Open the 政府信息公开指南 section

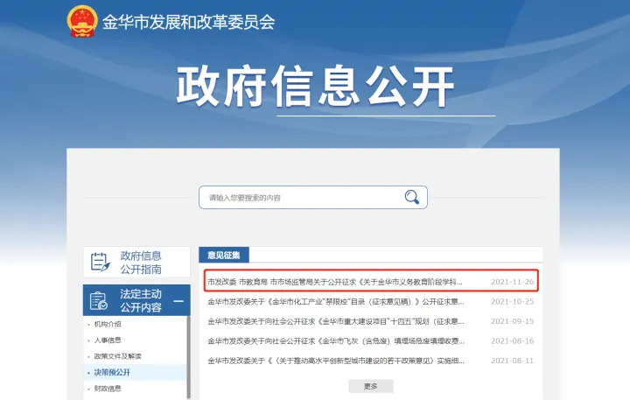pyautogui.click(x=136, y=262)
